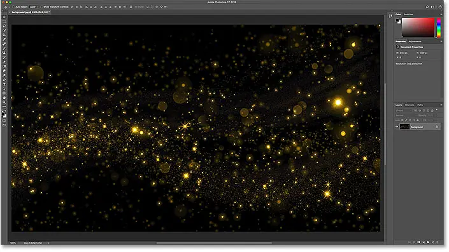
Task: Open the search icon at top right
Action: point(427,7)
